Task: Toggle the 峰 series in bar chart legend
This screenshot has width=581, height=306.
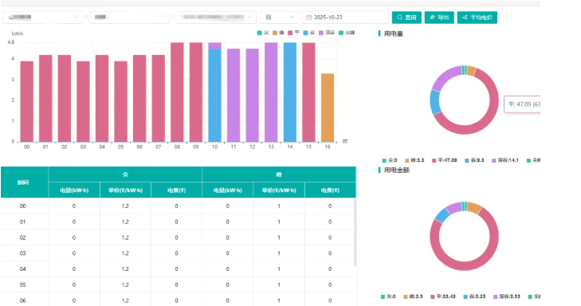Action: coord(278,33)
